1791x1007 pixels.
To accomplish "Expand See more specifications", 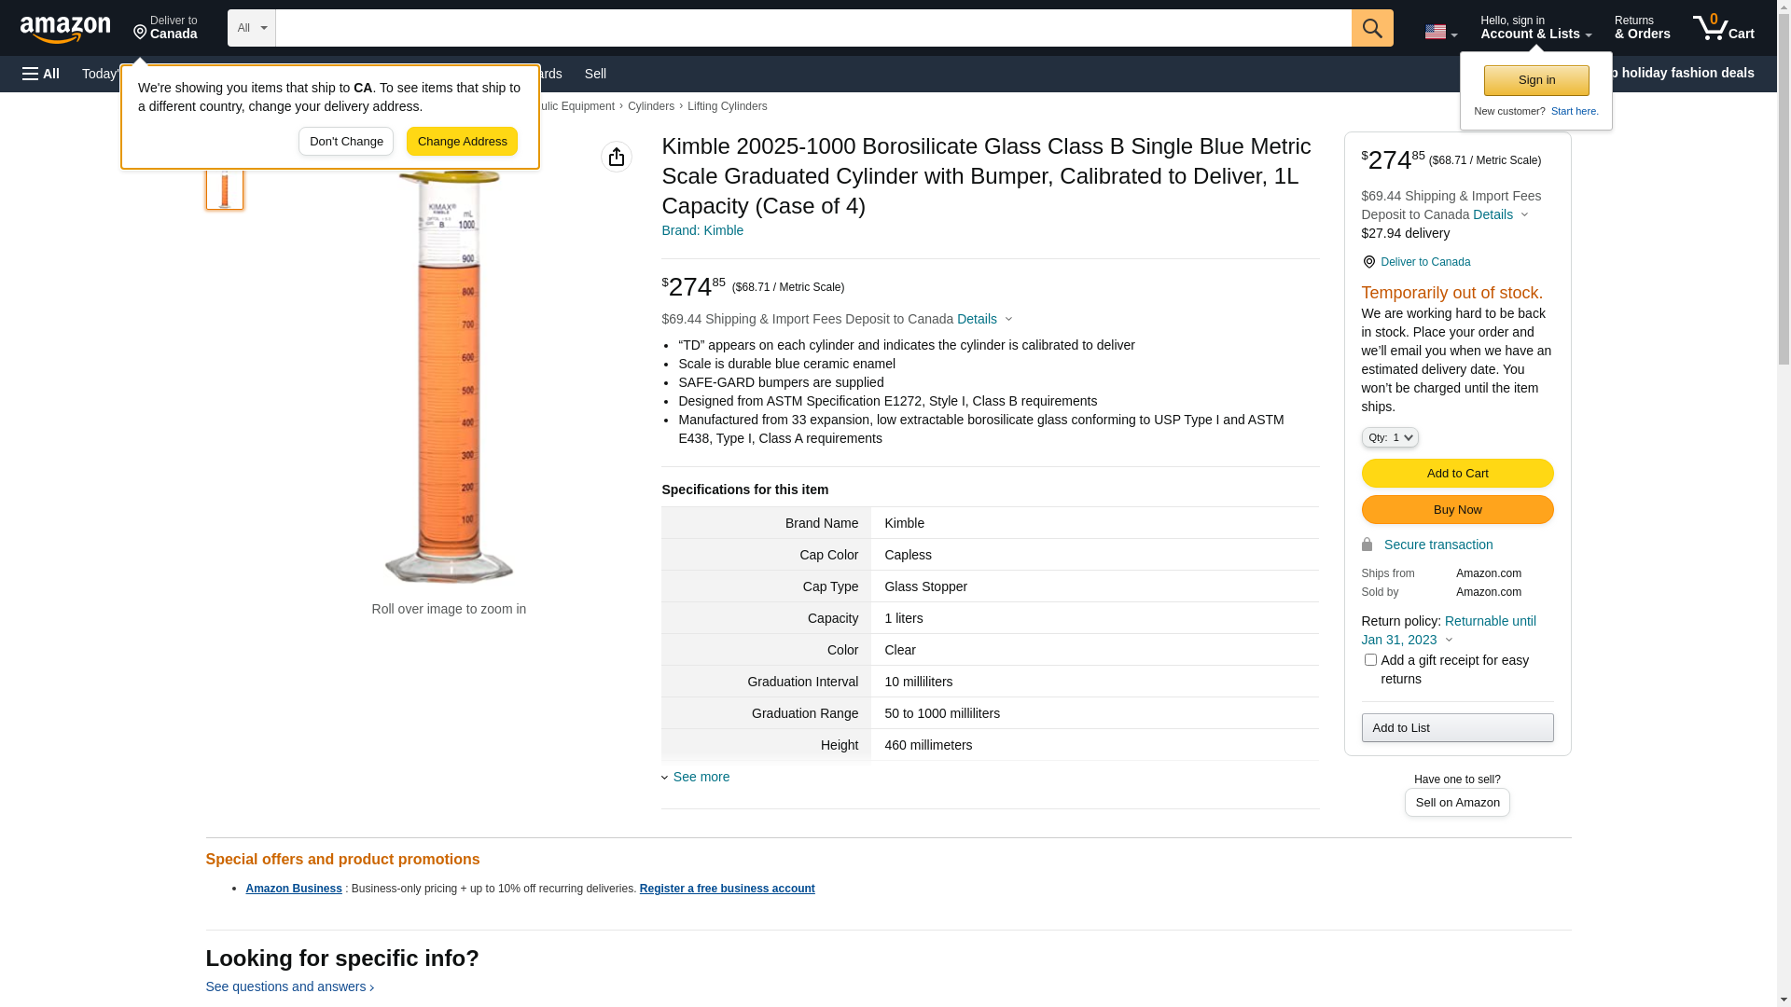I will (x=701, y=777).
